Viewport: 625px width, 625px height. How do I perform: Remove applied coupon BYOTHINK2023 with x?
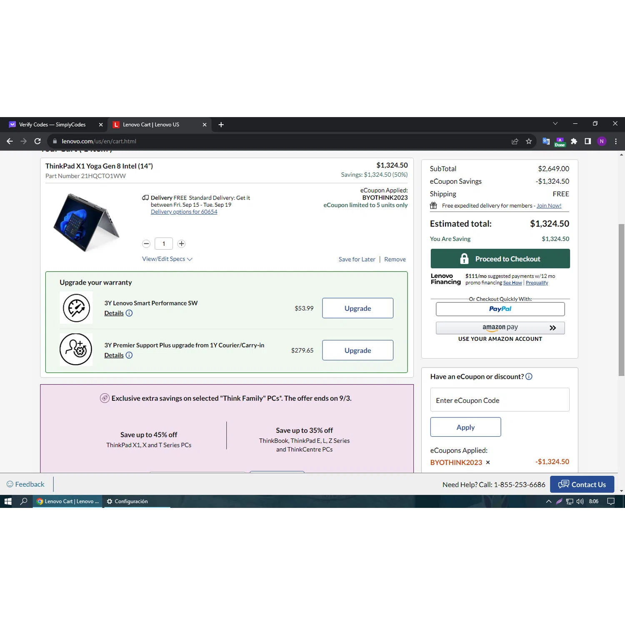[x=488, y=462]
